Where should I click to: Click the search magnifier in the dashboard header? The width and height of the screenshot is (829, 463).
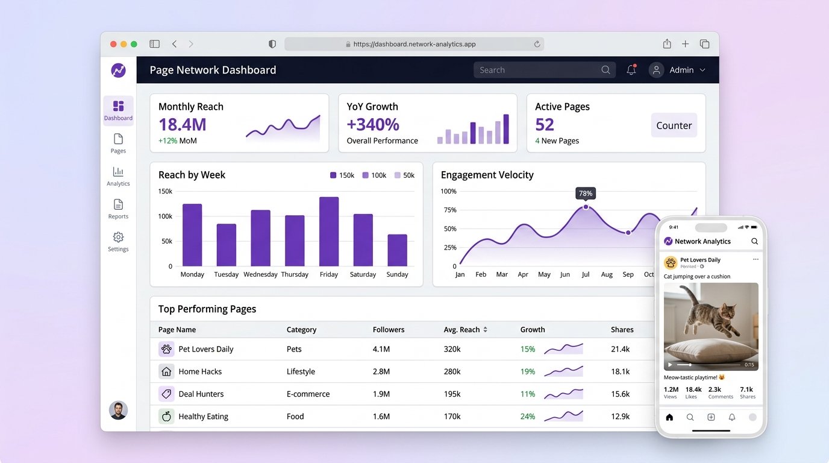click(605, 70)
